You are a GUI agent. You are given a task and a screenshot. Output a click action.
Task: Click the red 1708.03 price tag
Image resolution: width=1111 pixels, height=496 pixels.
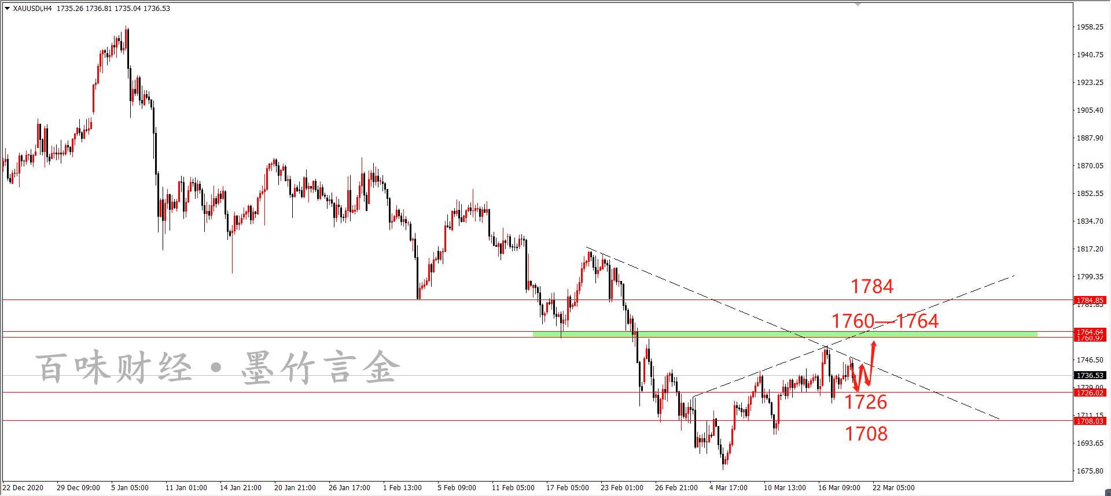tap(1090, 421)
